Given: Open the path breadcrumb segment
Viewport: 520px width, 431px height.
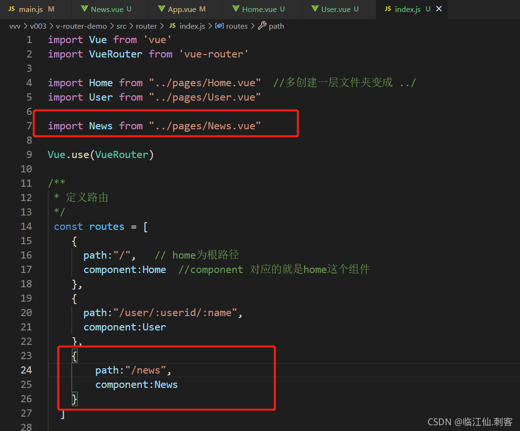Looking at the screenshot, I should [276, 26].
